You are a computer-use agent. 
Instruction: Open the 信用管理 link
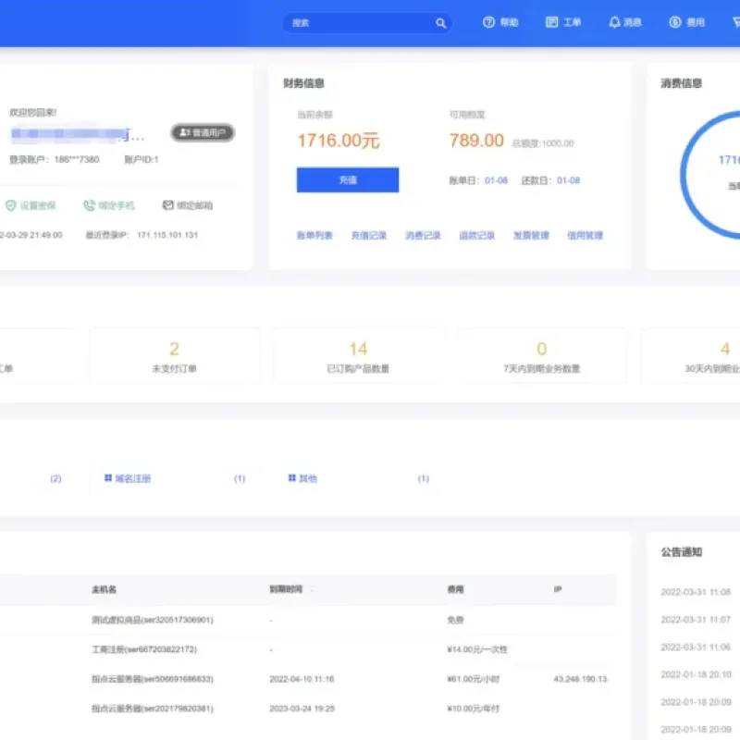pyautogui.click(x=586, y=236)
